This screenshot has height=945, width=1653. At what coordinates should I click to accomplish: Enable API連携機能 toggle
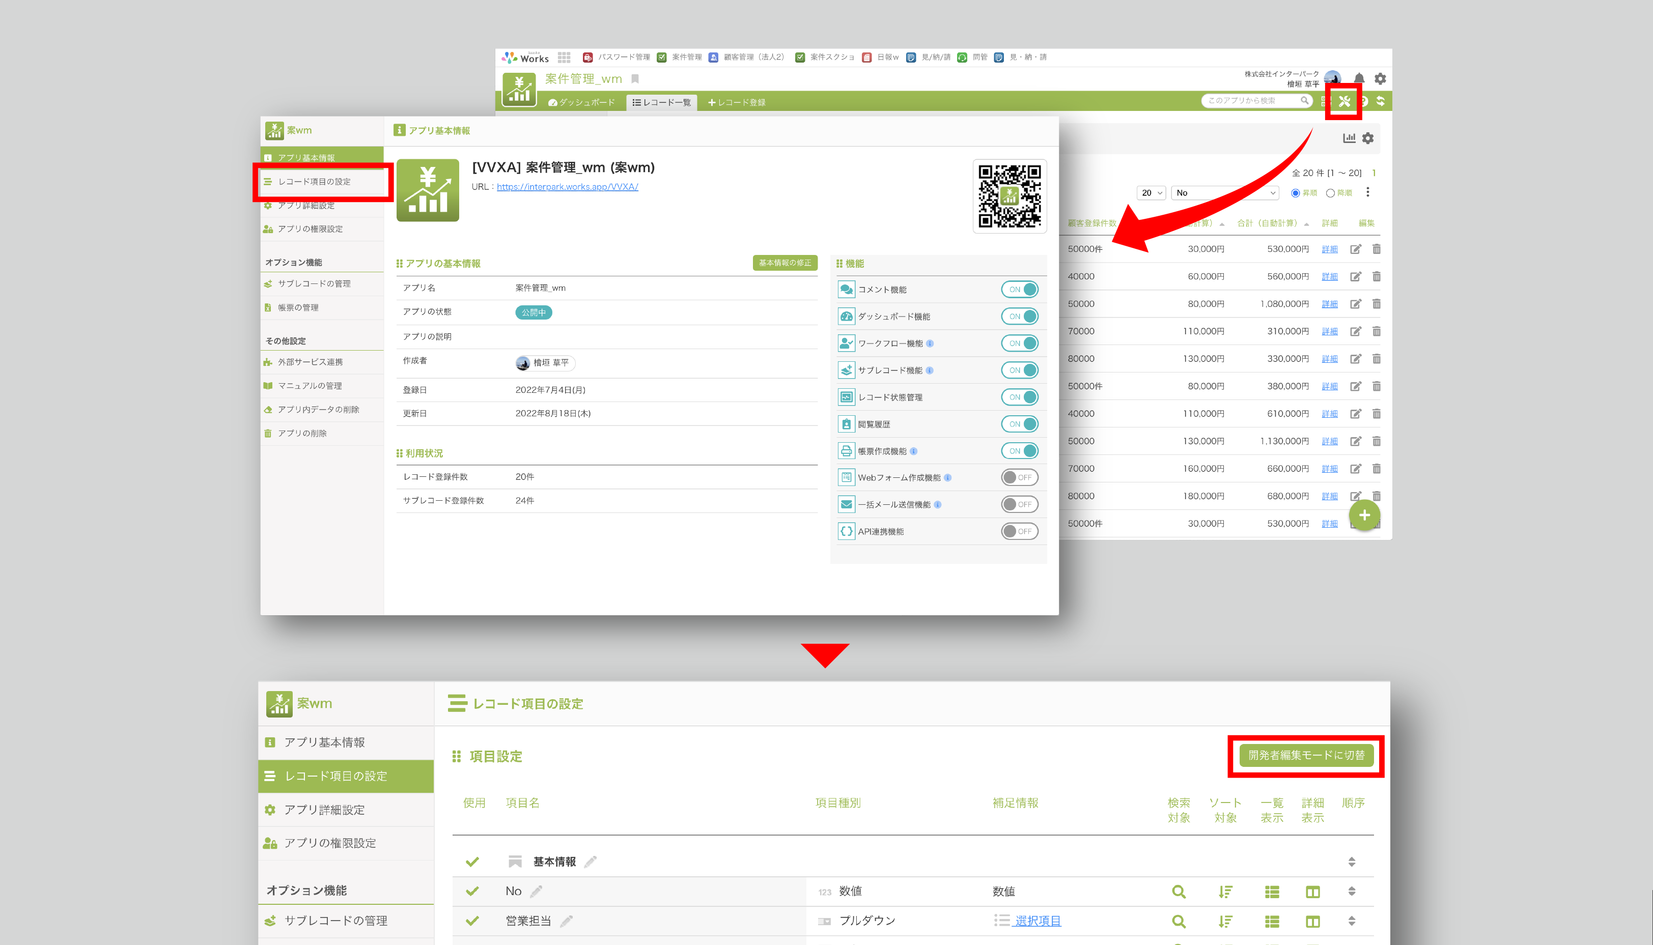[1019, 532]
